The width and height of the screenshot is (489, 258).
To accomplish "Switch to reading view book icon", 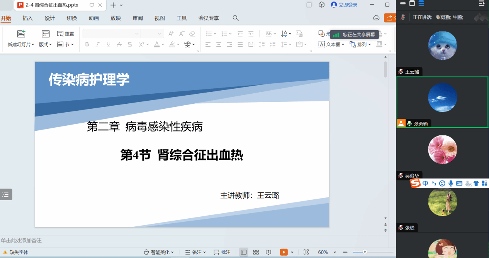I will (268, 252).
